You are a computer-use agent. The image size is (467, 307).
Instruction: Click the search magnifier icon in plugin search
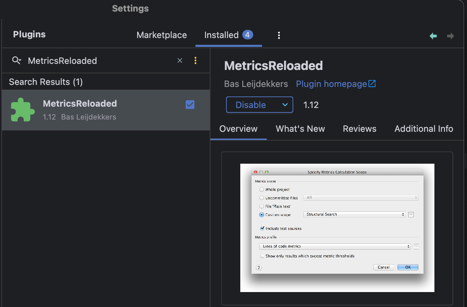point(16,60)
